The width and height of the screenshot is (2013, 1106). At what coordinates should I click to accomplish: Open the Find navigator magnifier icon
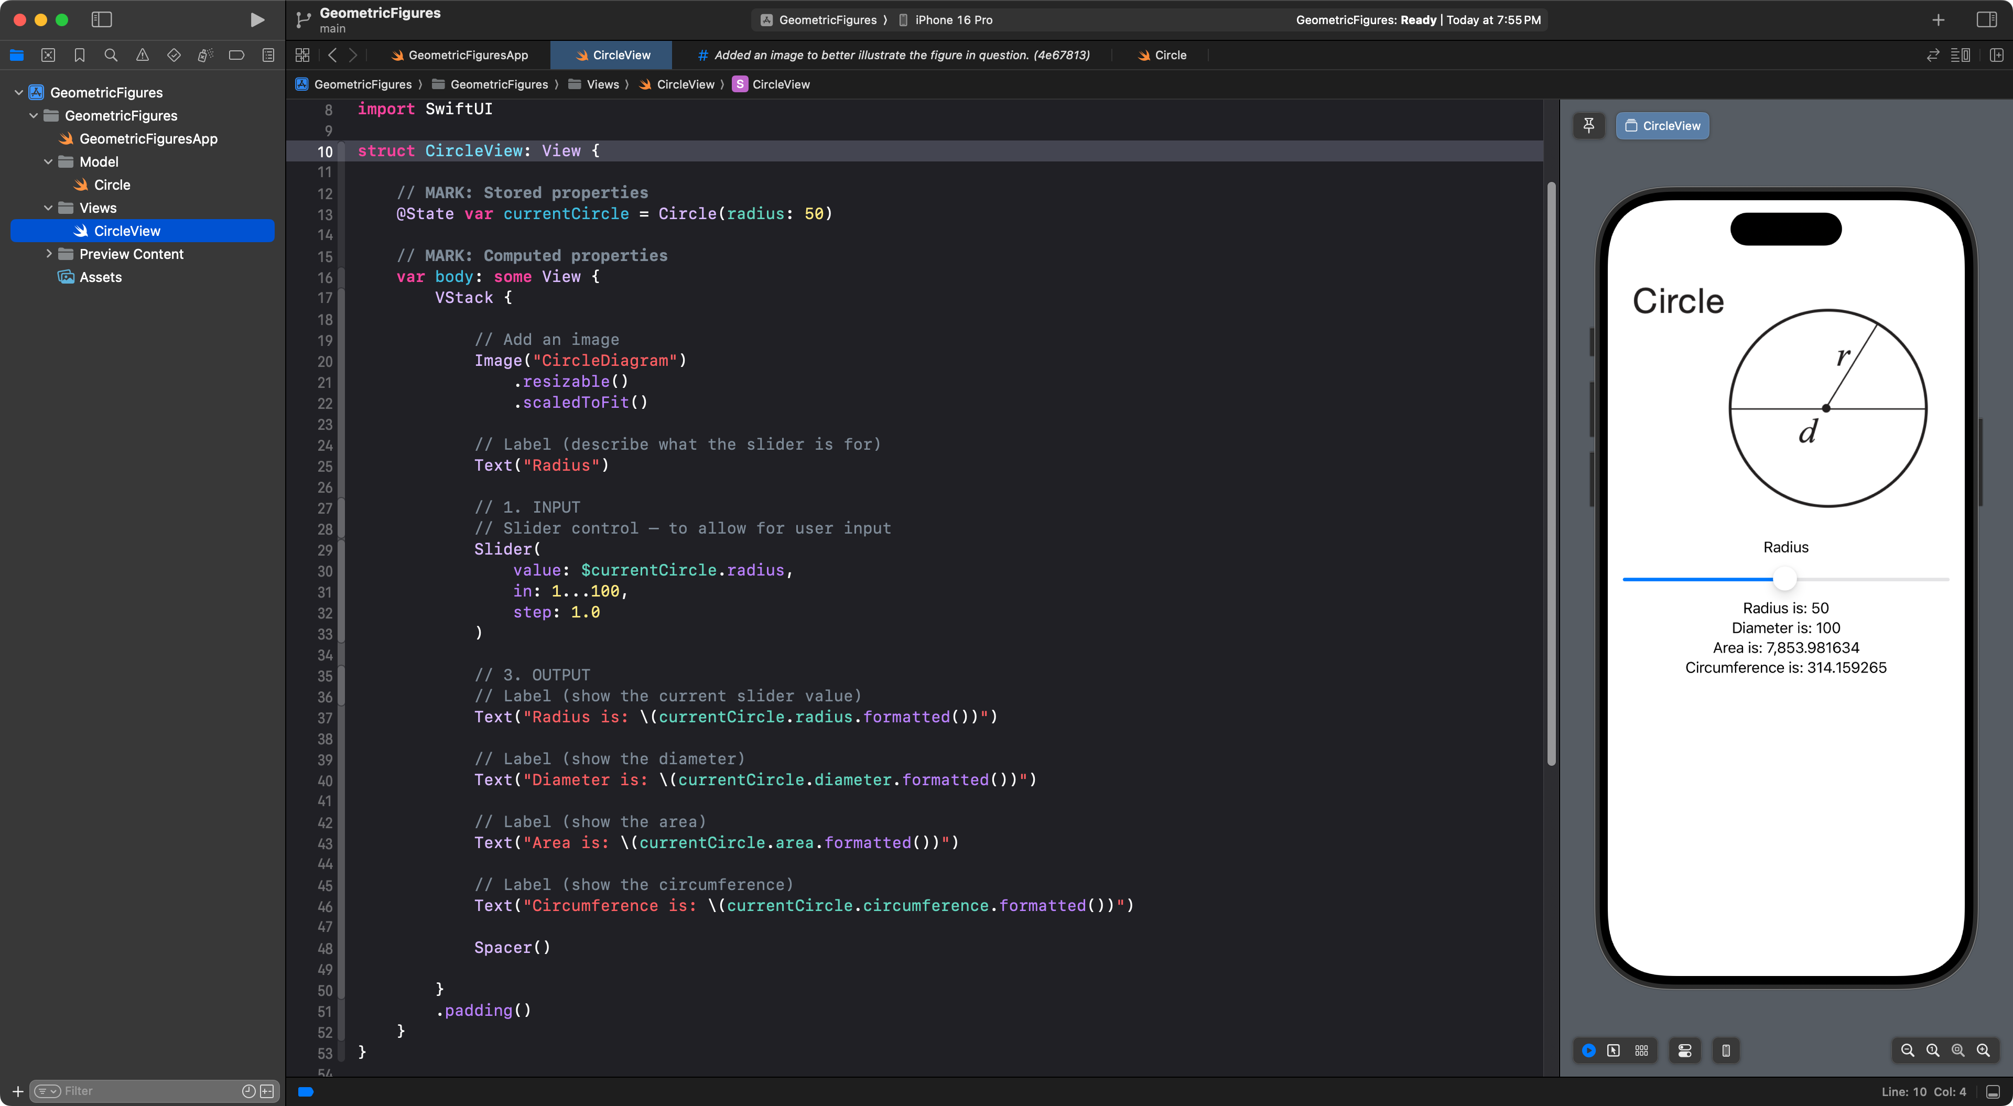coord(111,55)
